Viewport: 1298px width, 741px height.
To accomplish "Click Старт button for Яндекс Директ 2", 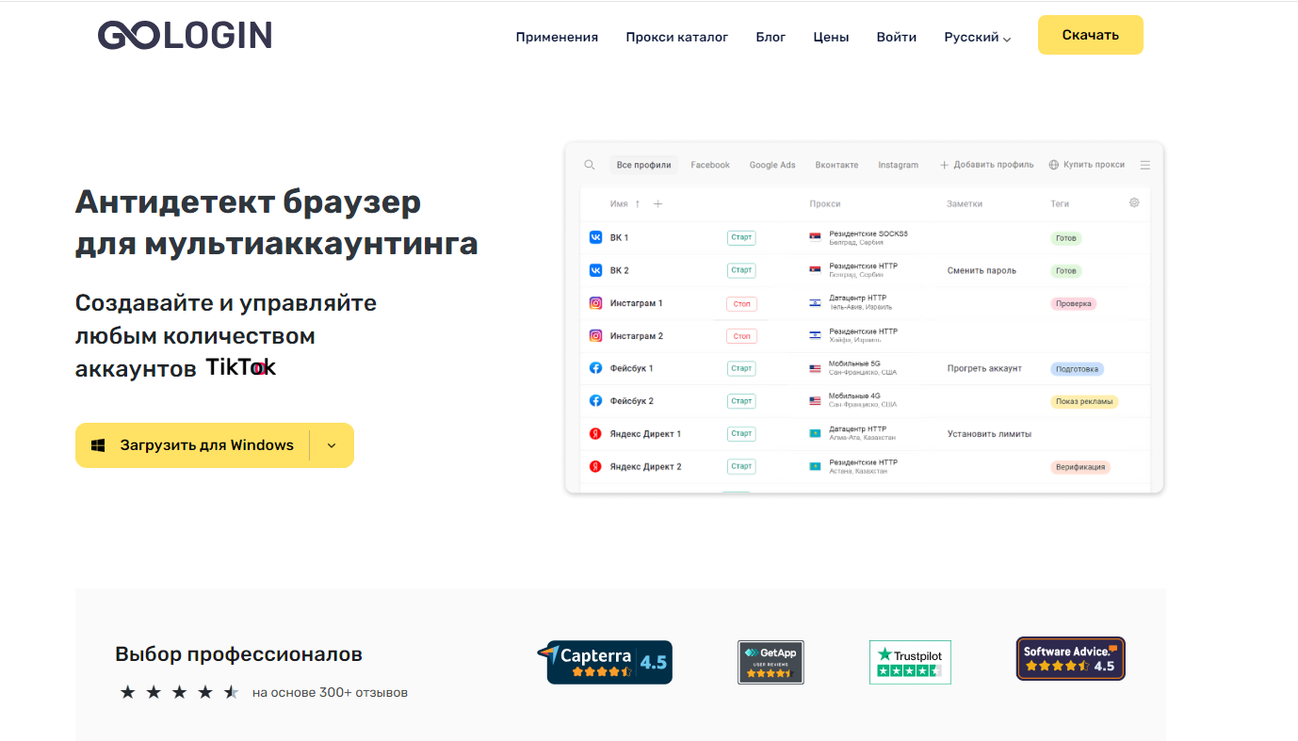I will 741,467.
